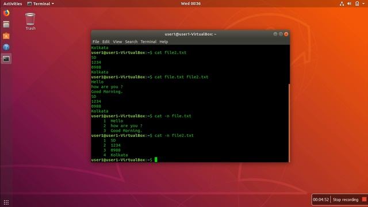368x207 pixels.
Task: Maximize the terminal window
Action: 281,34
